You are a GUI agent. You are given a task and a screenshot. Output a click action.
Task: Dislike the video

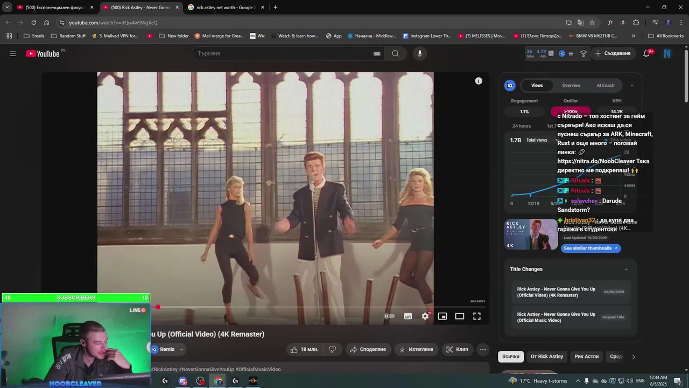point(332,349)
